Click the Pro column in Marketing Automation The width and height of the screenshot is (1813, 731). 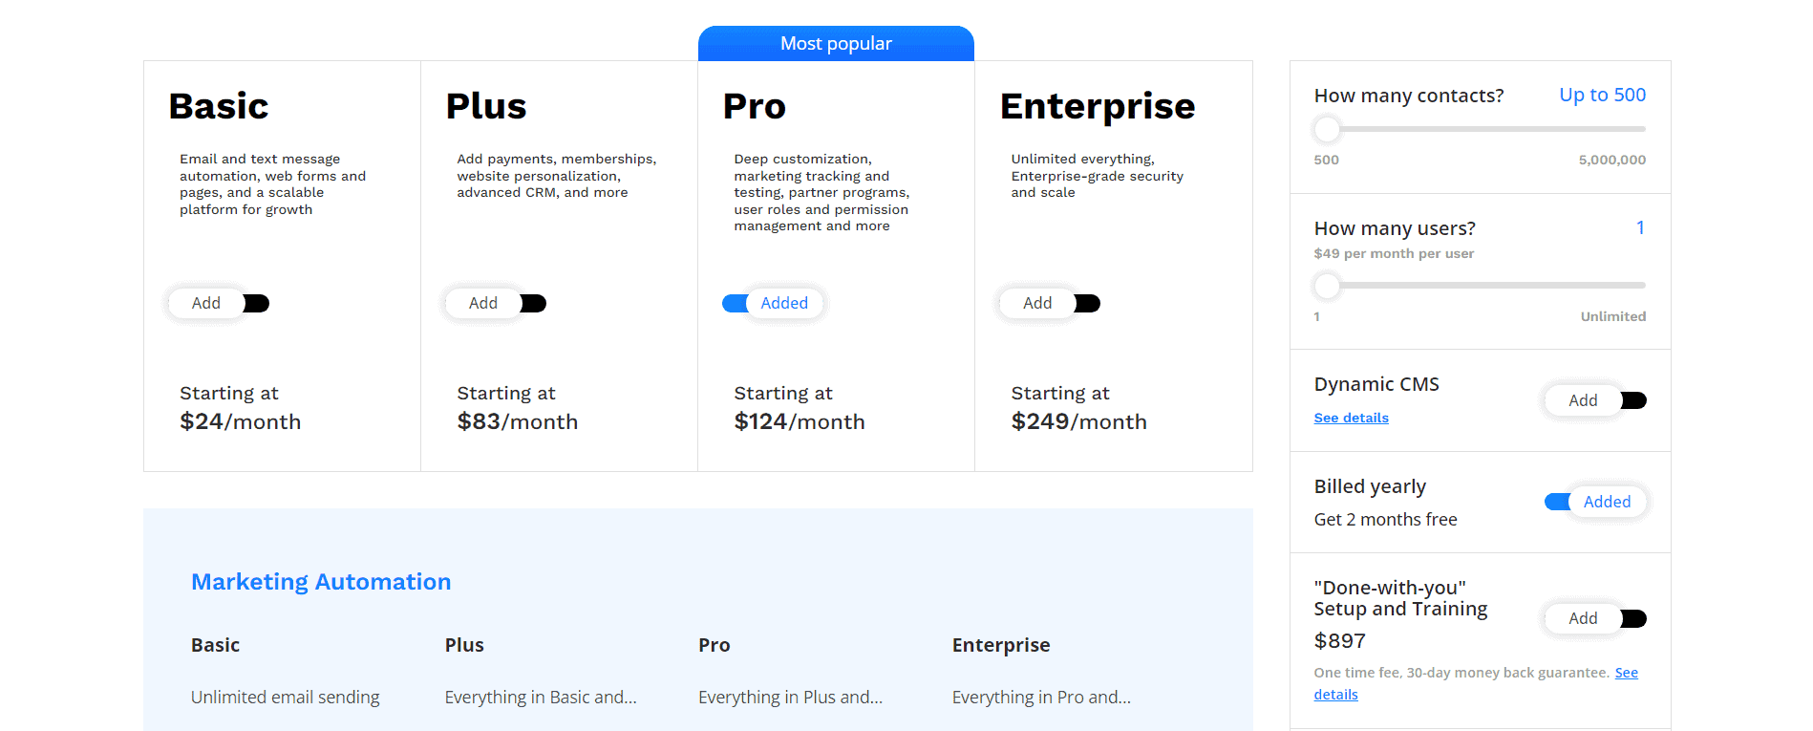click(x=714, y=645)
